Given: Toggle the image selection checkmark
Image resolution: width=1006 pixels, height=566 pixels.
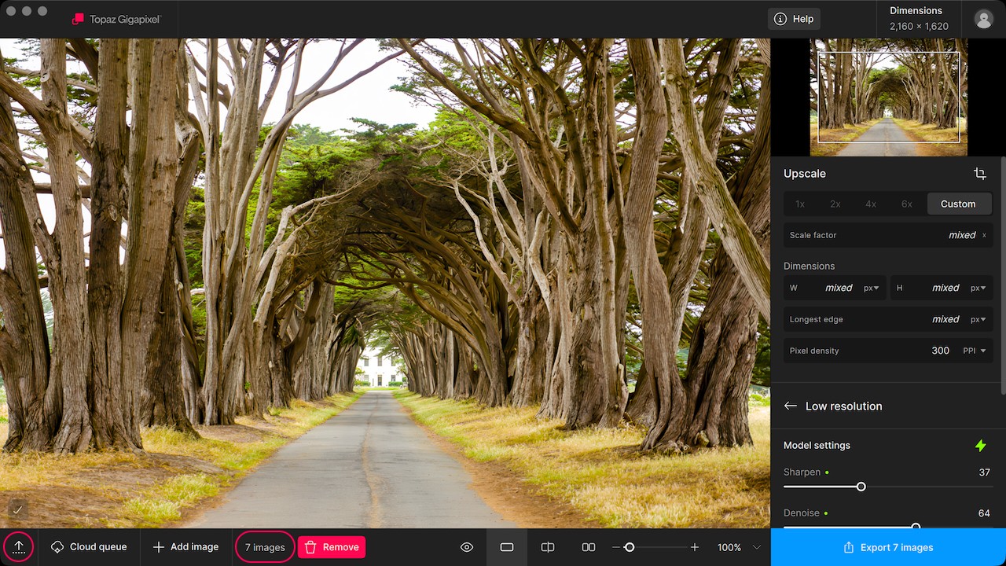Looking at the screenshot, I should point(17,510).
